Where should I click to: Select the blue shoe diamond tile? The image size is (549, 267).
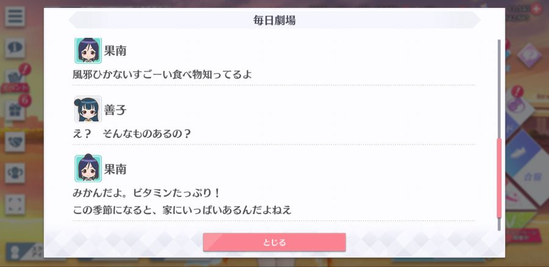523,152
